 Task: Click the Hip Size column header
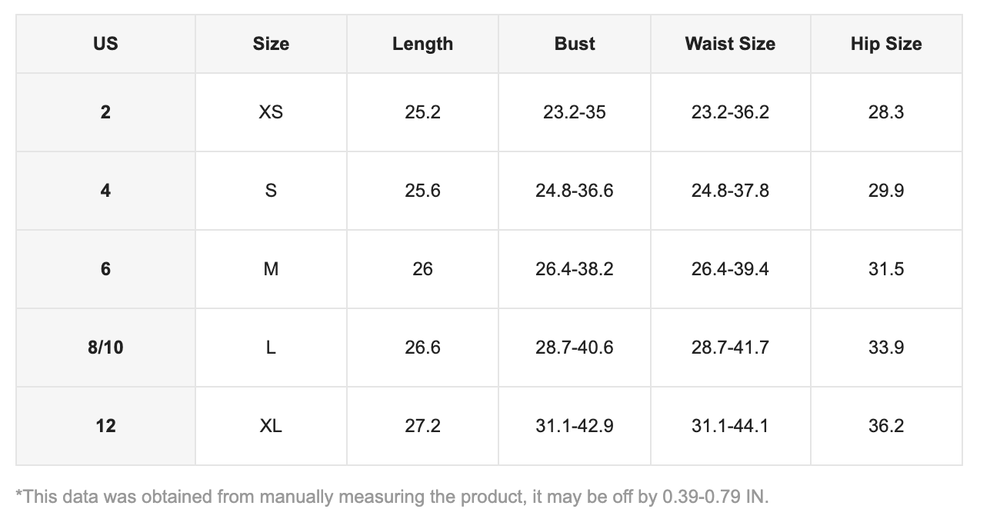point(886,44)
